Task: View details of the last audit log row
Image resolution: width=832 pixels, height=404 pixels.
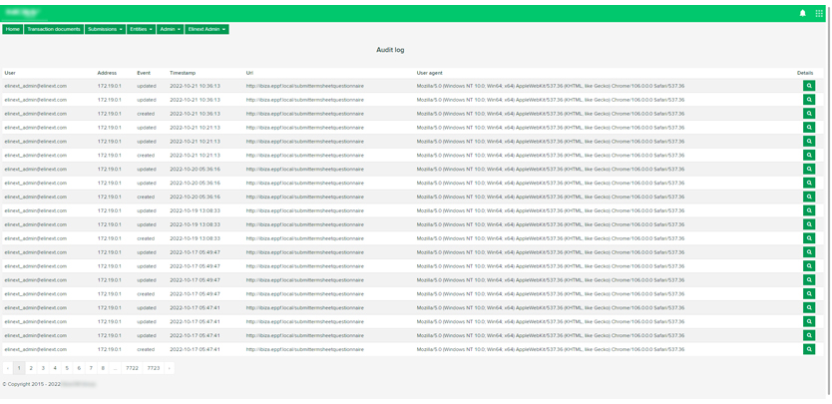Action: 808,349
